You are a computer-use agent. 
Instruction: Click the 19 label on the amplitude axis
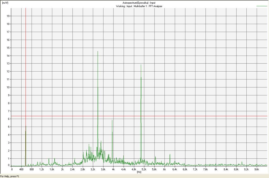pyautogui.click(x=8, y=16)
